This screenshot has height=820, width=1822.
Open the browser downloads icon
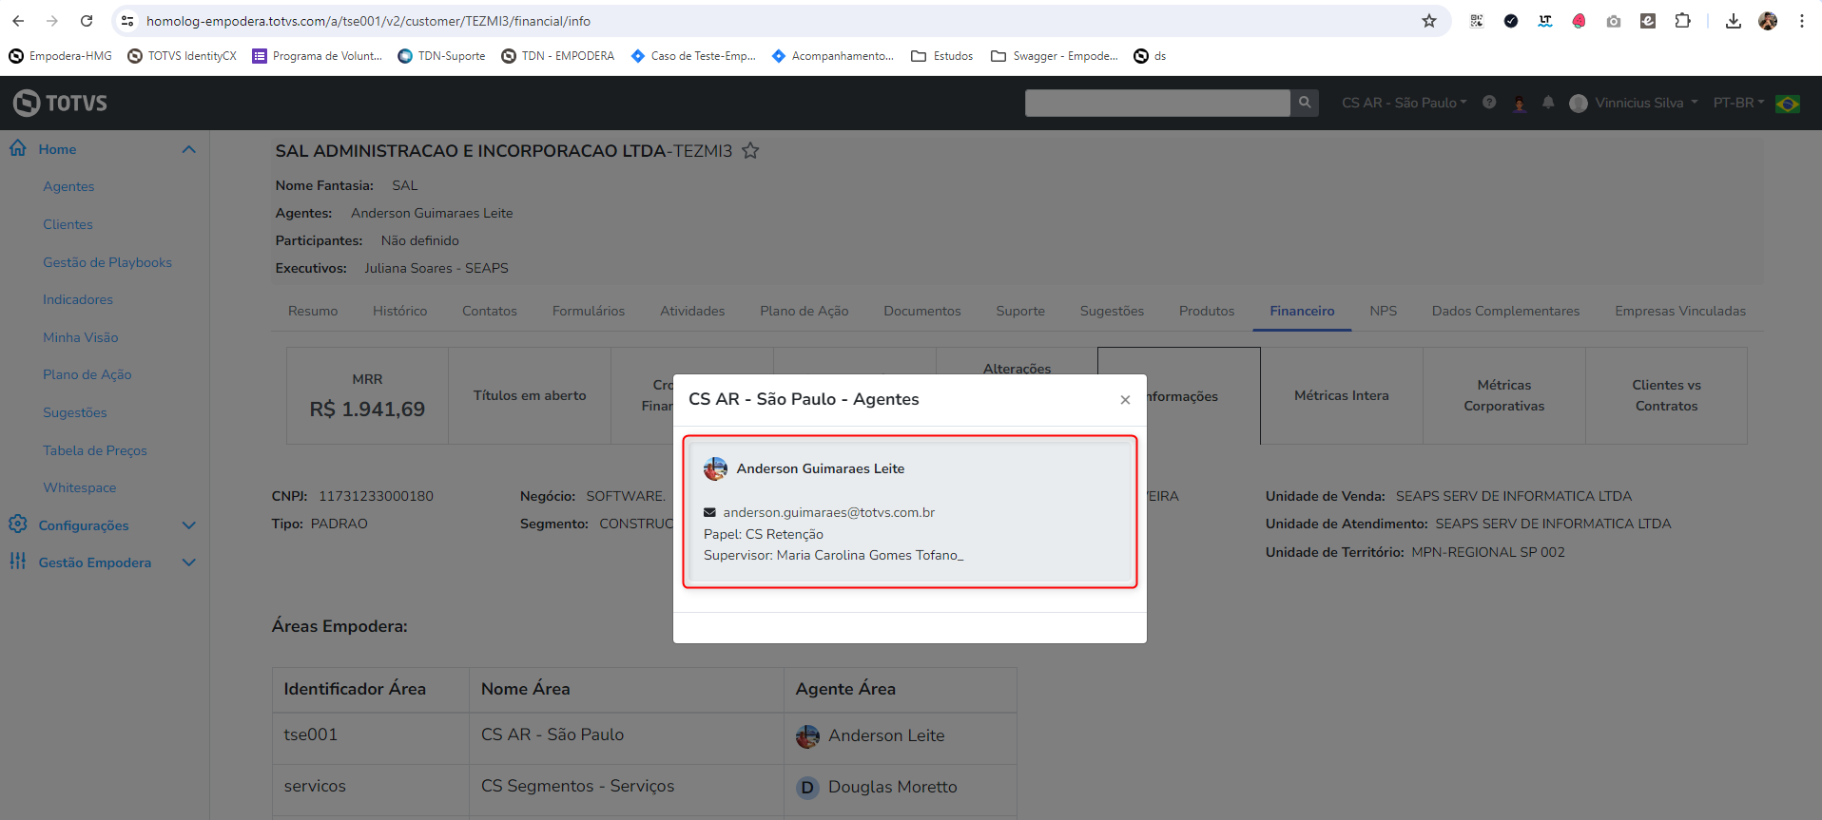(x=1734, y=21)
